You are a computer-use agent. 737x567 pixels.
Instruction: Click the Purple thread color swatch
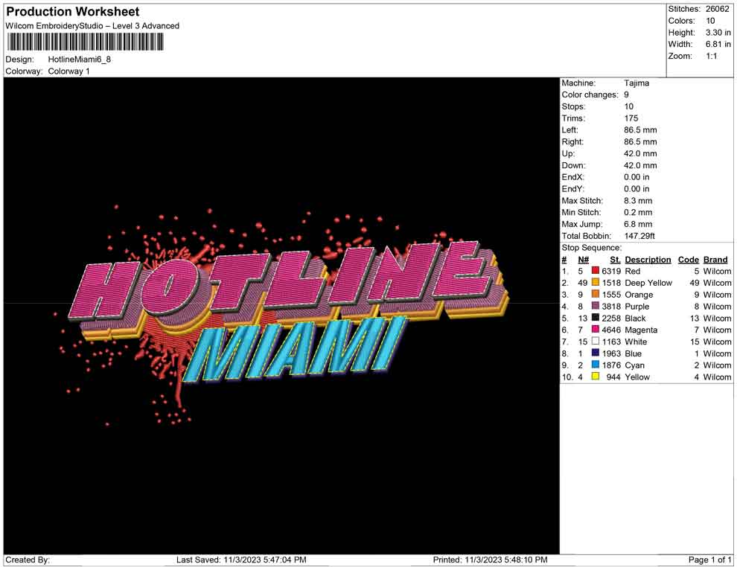(596, 307)
